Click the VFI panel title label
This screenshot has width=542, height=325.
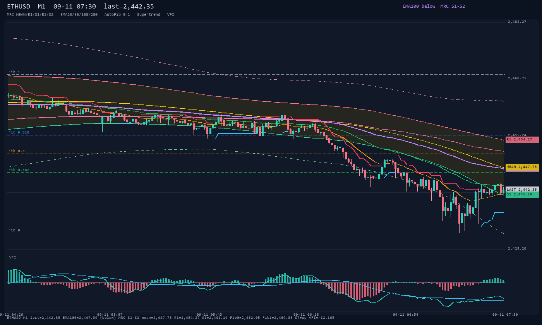pos(13,257)
